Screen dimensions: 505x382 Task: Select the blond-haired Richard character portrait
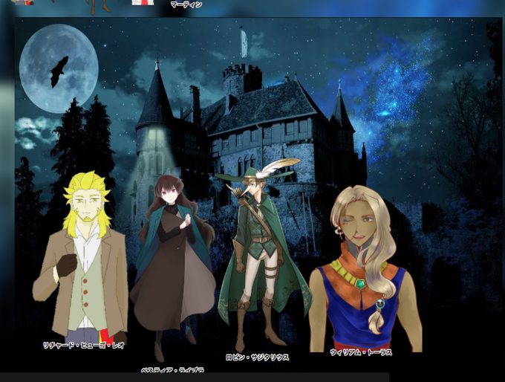[x=80, y=257]
